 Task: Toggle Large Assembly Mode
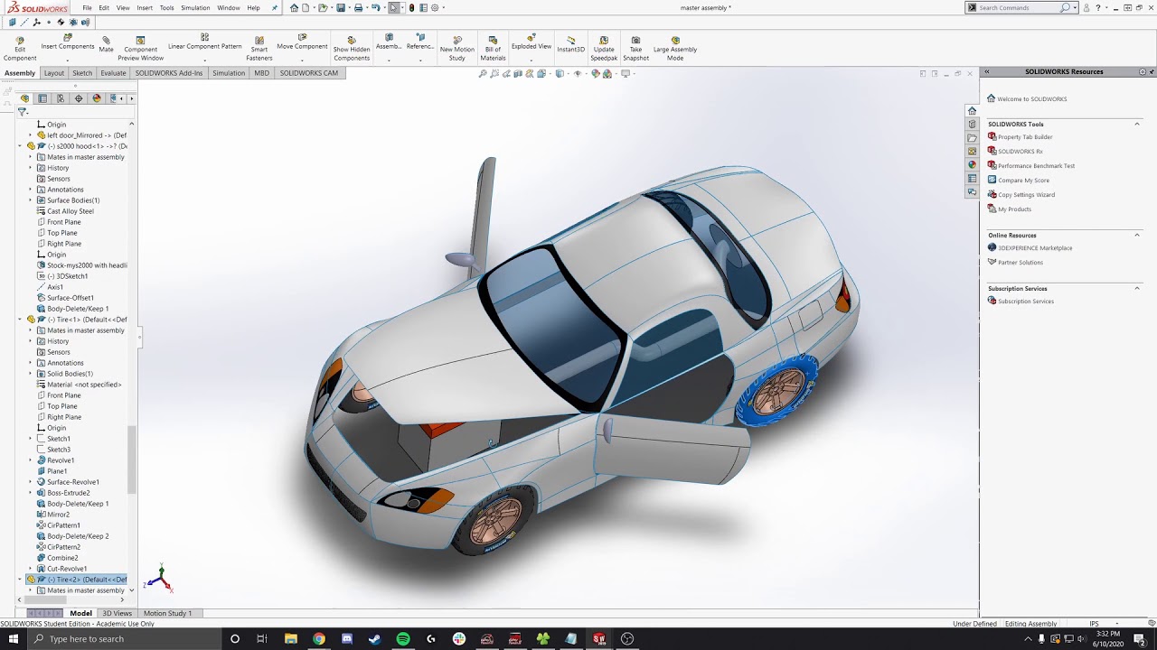point(674,49)
